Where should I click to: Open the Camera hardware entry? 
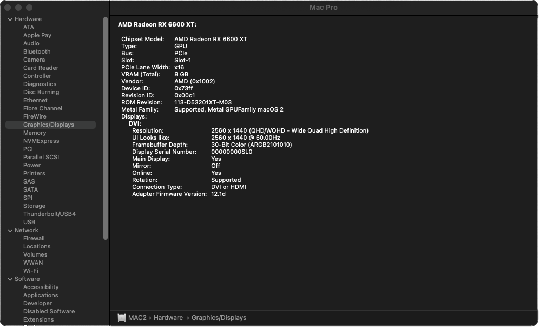point(34,60)
